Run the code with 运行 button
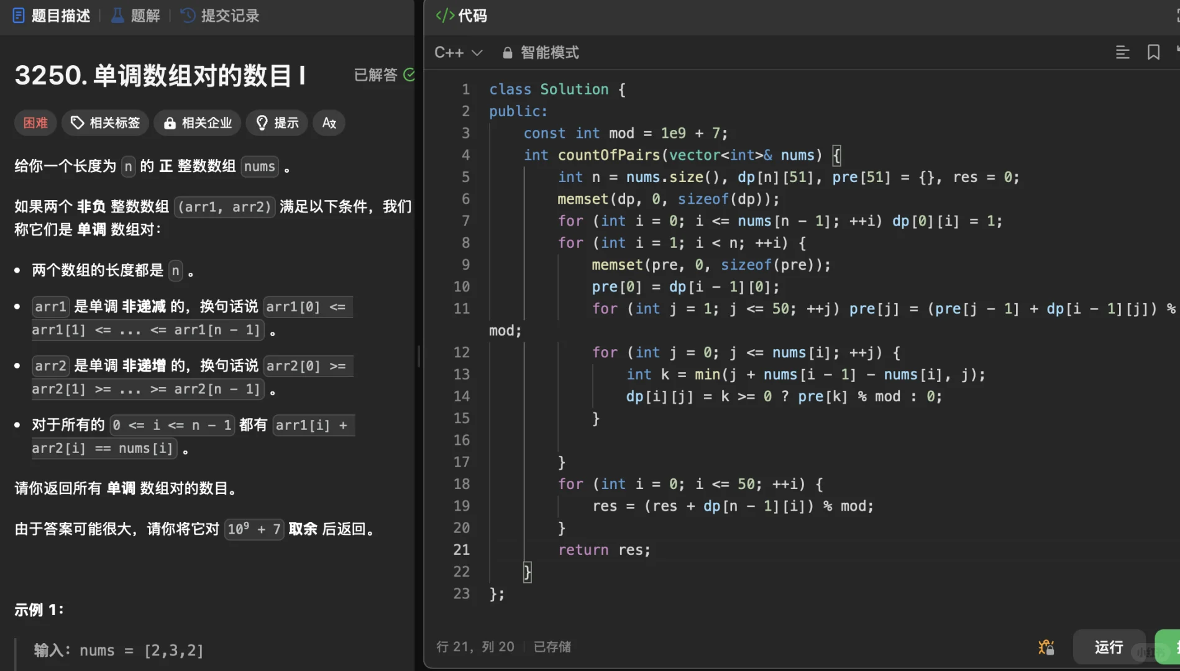Image resolution: width=1180 pixels, height=671 pixels. click(x=1109, y=647)
